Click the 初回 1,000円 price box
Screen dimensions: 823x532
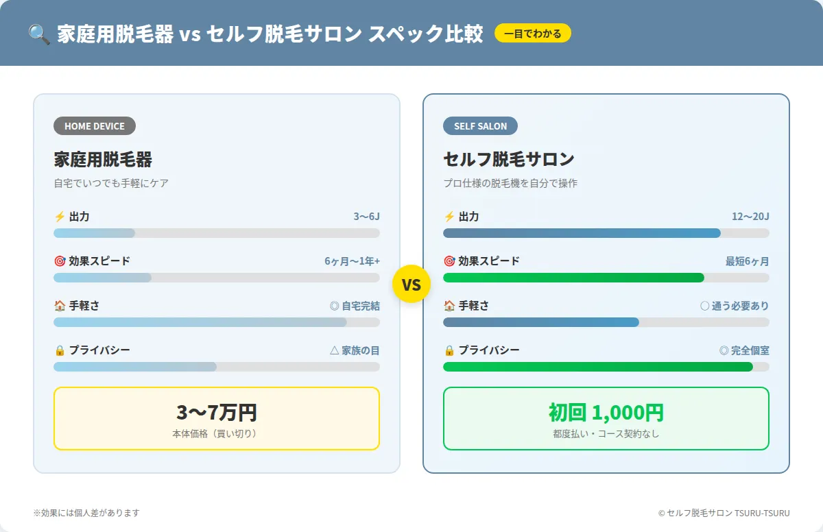(x=606, y=418)
